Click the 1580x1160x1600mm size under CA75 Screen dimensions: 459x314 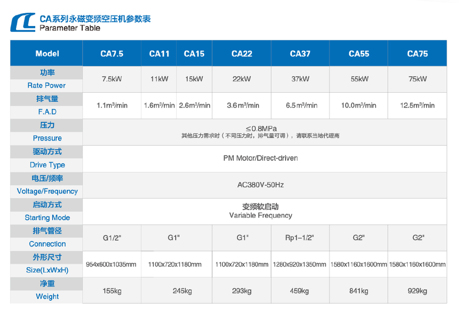pos(417,265)
